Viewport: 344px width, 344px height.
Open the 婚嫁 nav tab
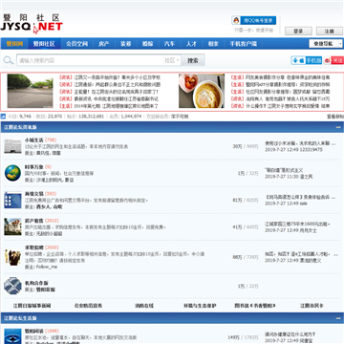[147, 44]
